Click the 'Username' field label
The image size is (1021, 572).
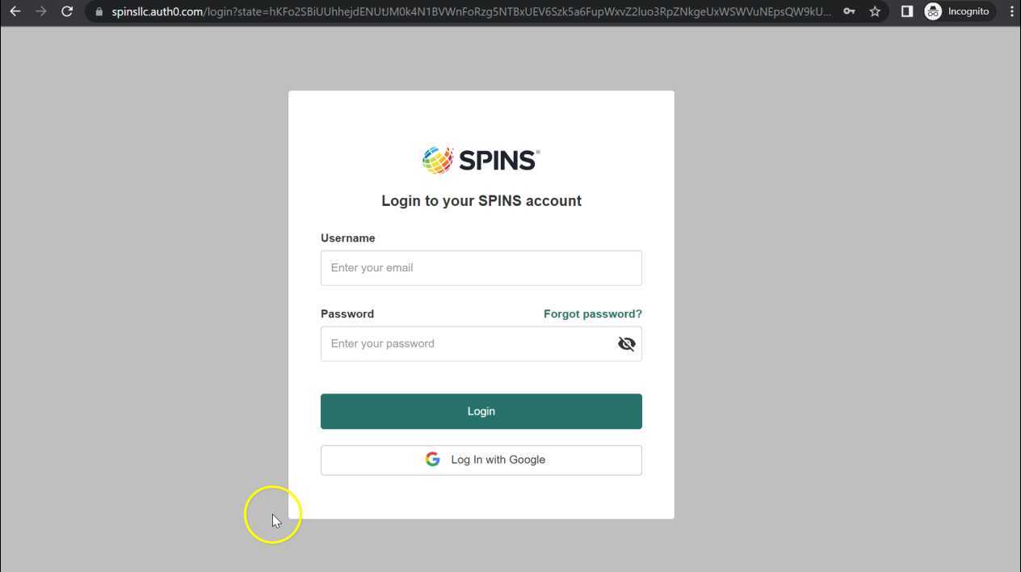pos(348,238)
